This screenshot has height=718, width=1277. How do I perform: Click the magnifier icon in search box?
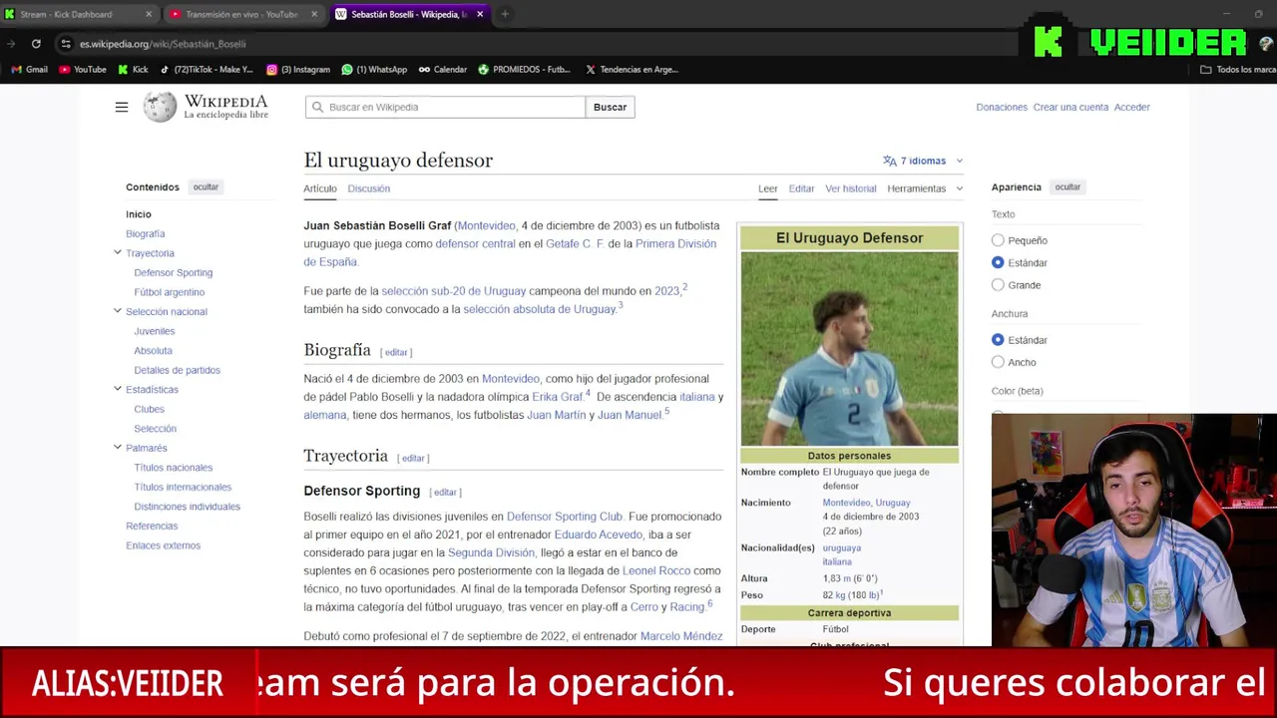(317, 107)
